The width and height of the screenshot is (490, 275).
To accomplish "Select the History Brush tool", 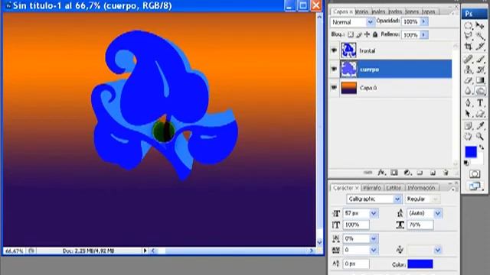I will pyautogui.click(x=480, y=70).
